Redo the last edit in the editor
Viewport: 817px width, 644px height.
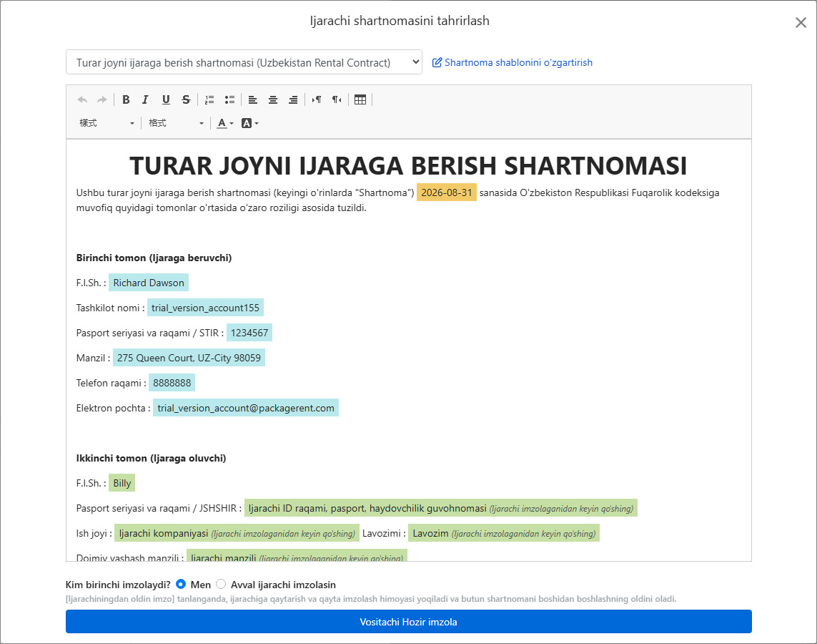102,99
